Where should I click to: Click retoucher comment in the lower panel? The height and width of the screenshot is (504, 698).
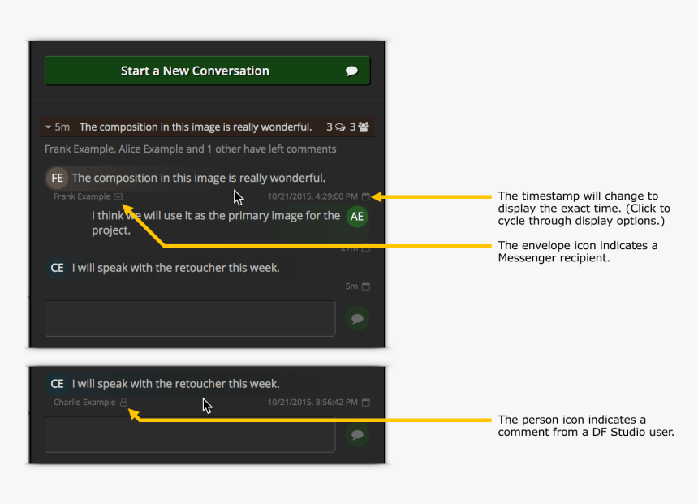[176, 384]
